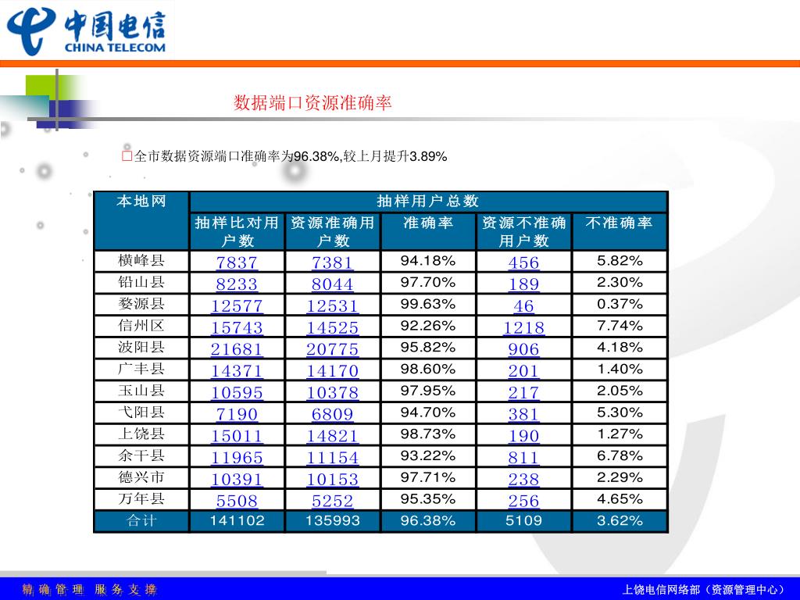Select the 横峰县 row label
Screen dimensions: 800x600
[141, 260]
